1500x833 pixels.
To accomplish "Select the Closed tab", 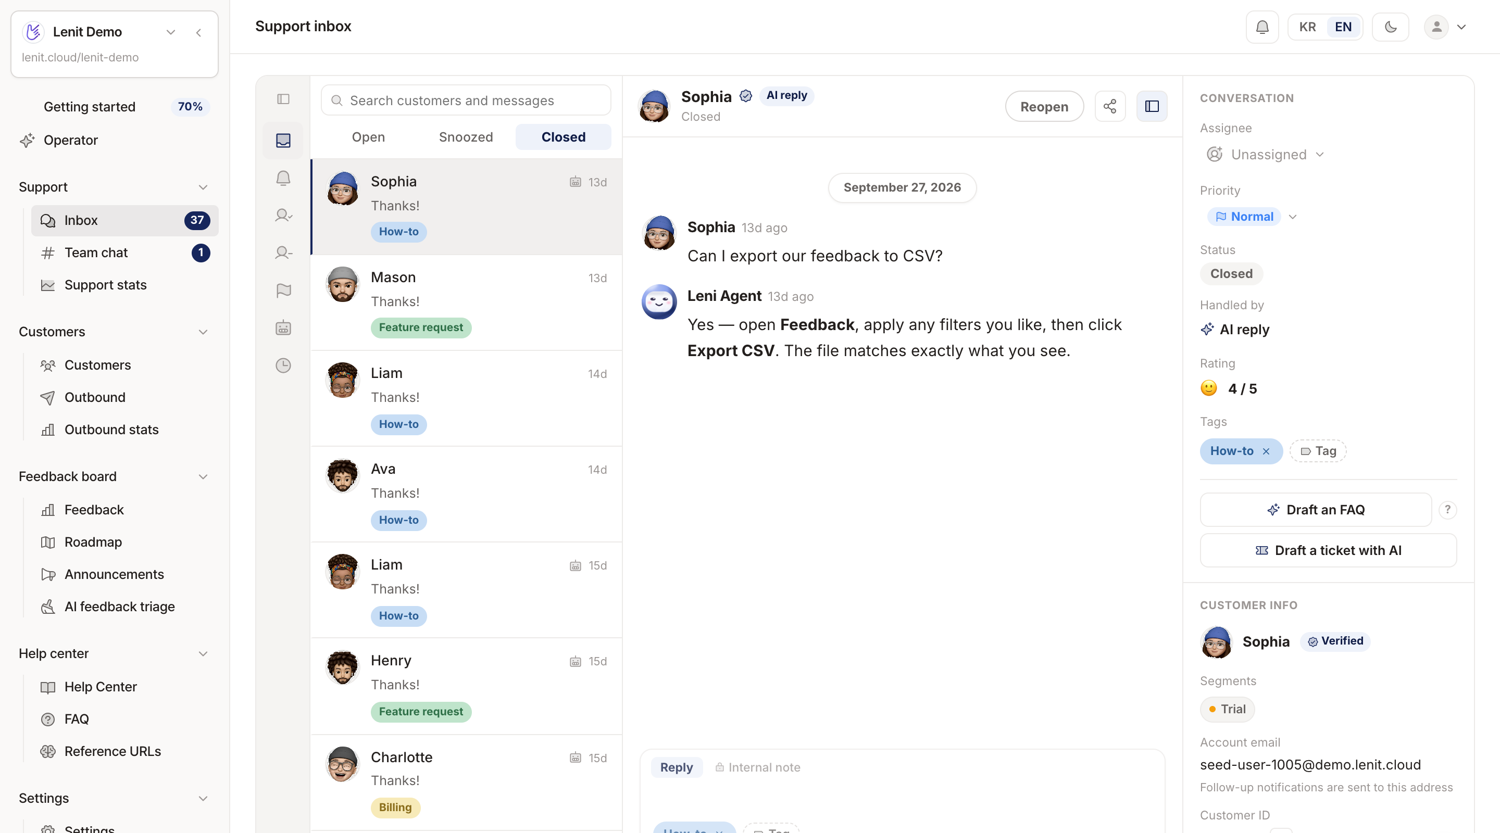I will tap(563, 137).
